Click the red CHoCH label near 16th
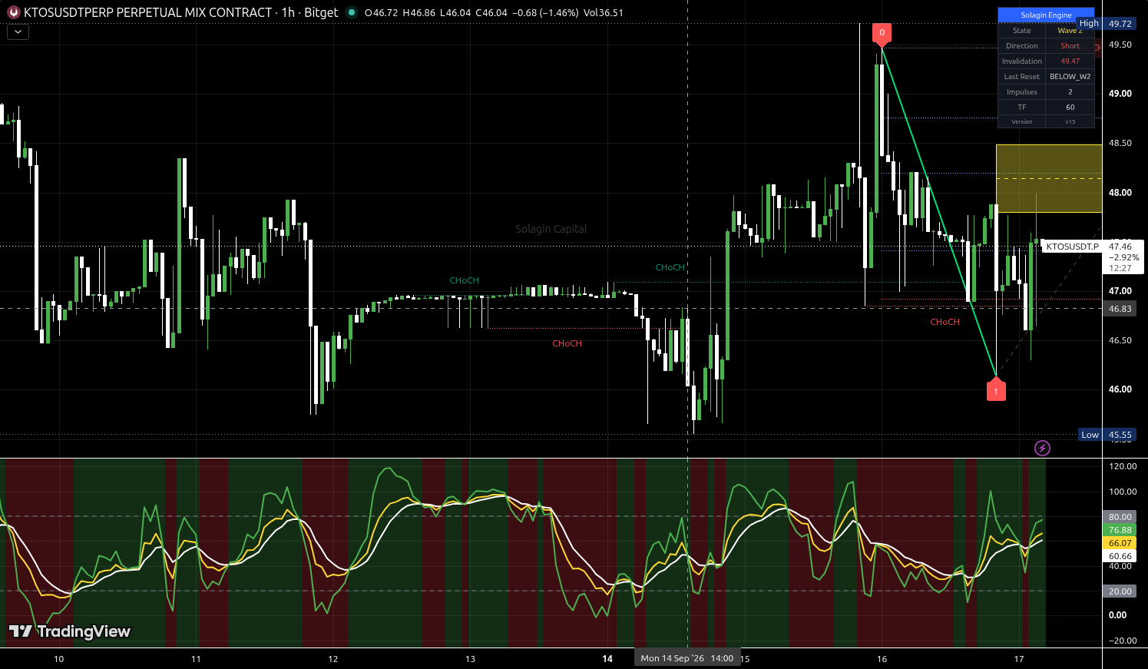Image resolution: width=1148 pixels, height=669 pixels. 945,322
